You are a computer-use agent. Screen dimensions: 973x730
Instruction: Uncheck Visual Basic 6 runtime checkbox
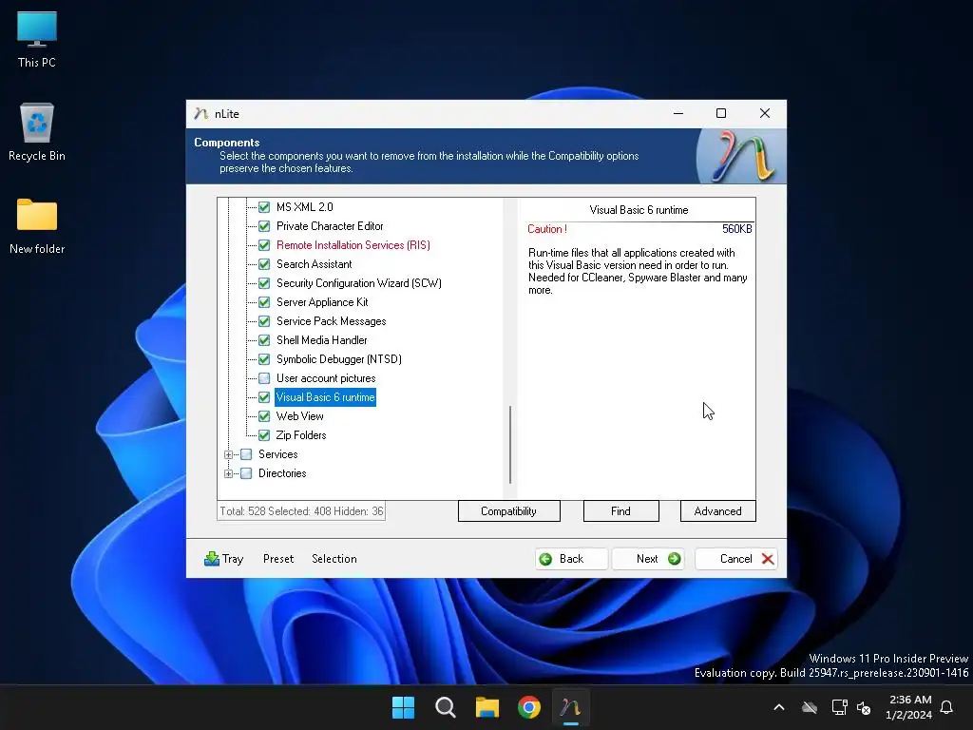coord(264,397)
